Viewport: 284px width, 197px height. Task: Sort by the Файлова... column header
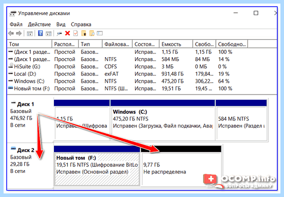pyautogui.click(x=117, y=44)
